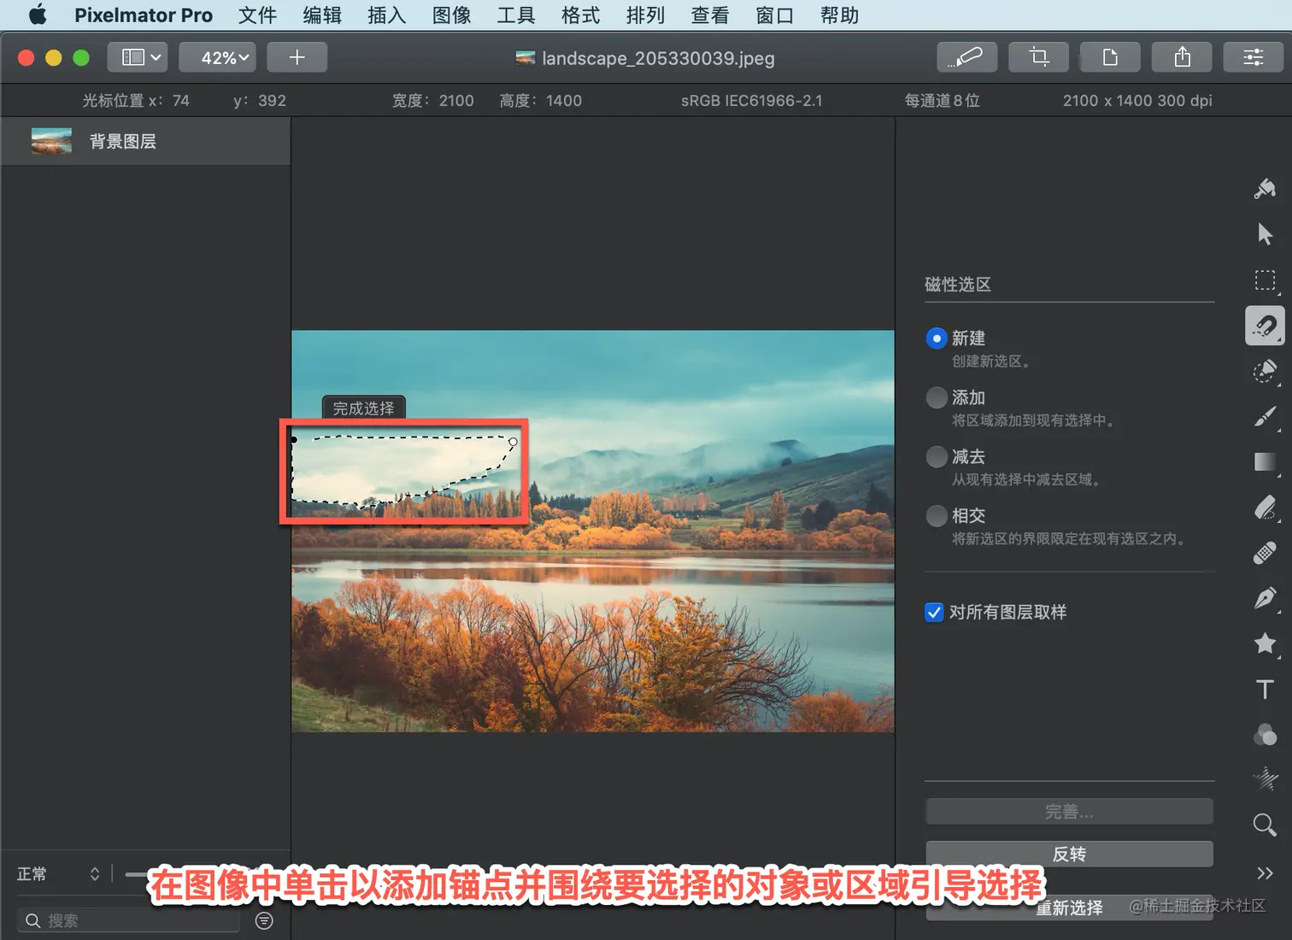Select the Paint brush tool
This screenshot has height=940, width=1292.
click(1265, 417)
